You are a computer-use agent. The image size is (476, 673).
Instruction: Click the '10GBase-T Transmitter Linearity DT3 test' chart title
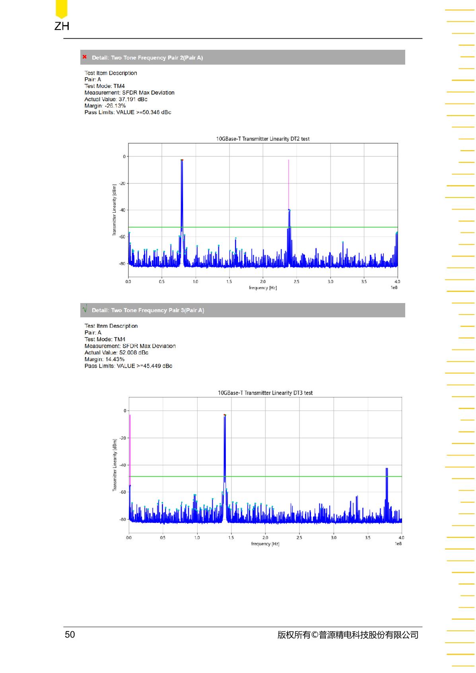pos(265,393)
